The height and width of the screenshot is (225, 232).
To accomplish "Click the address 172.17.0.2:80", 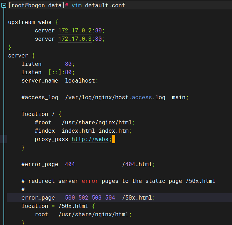I will tap(80, 31).
